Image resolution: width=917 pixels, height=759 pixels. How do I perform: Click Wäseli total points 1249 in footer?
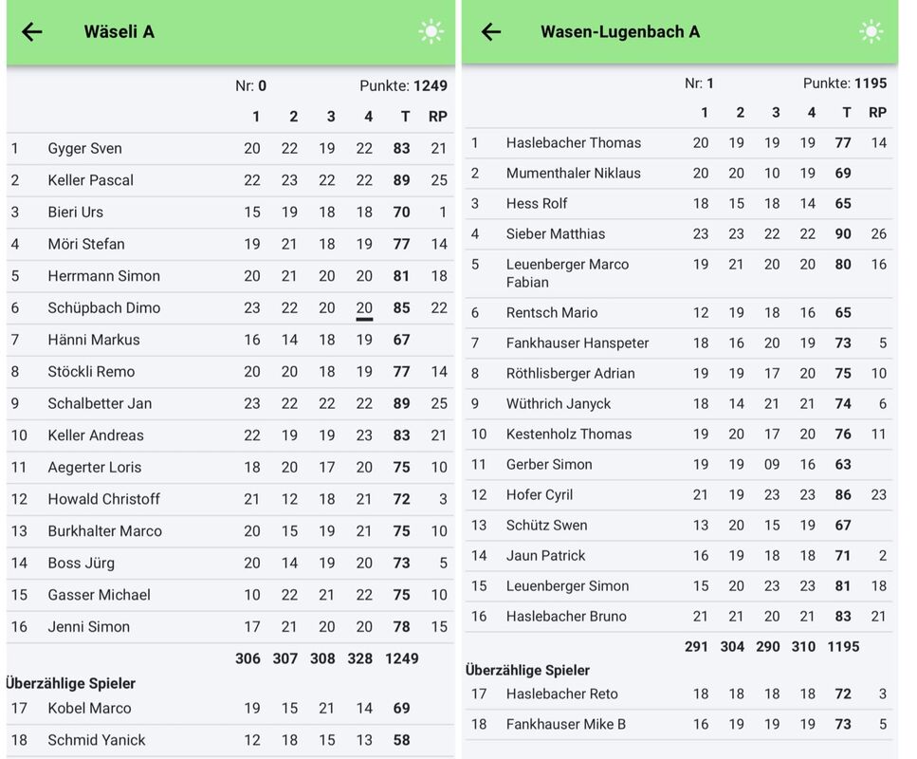coord(401,658)
